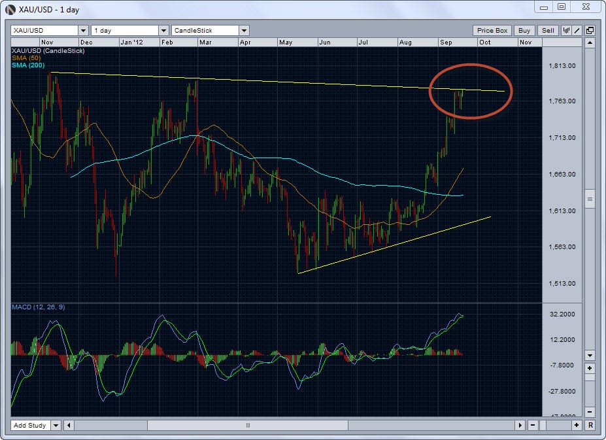The width and height of the screenshot is (606, 440).
Task: Click the right arrow of the horizontal scrollbar
Action: (x=520, y=424)
